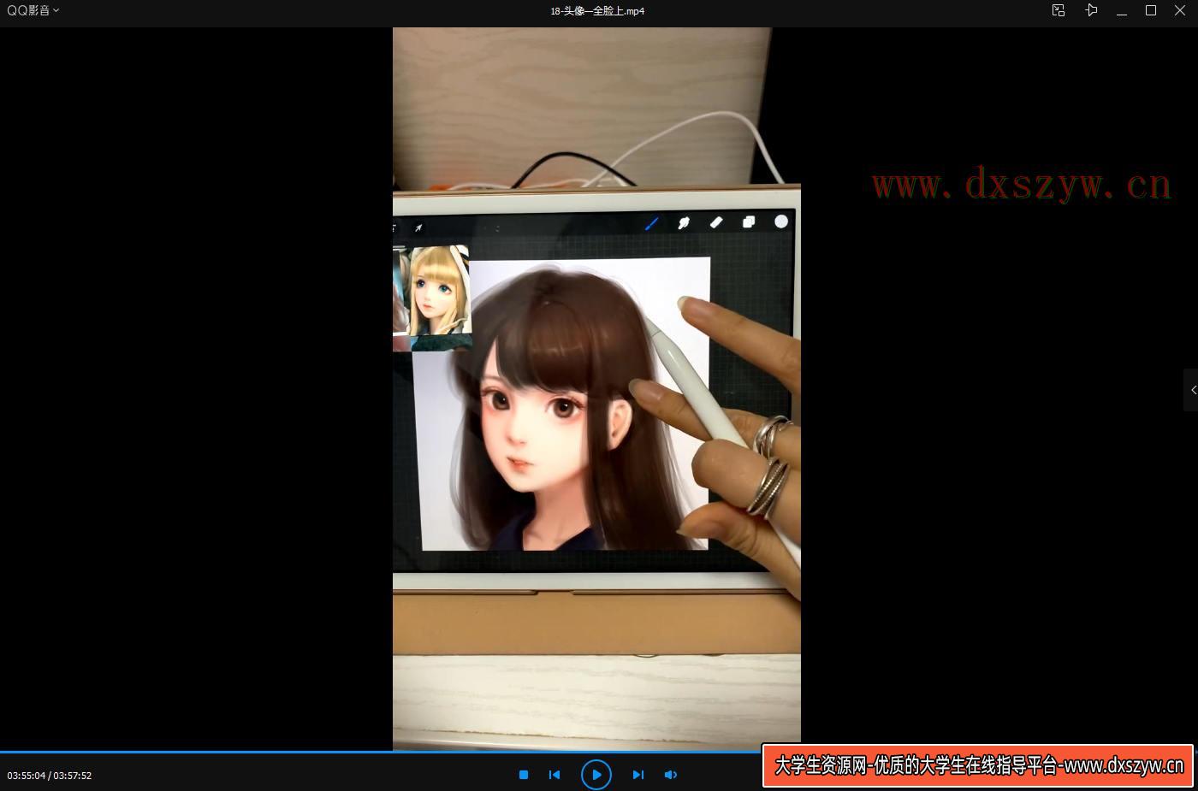The image size is (1198, 791).
Task: Click the video title 18-头像—全脸上.mp4
Action: pos(597,11)
